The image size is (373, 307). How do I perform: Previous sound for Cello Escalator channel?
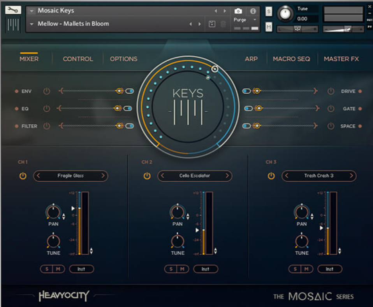click(x=163, y=176)
